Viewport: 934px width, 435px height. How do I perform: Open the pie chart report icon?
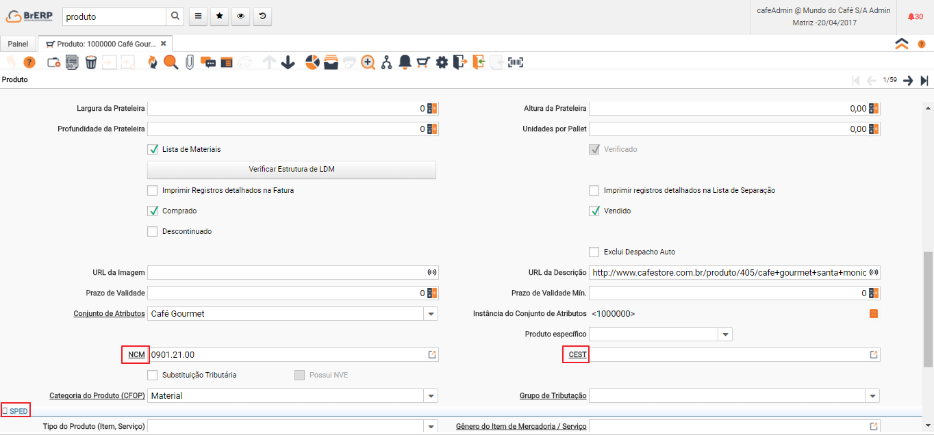(x=312, y=62)
